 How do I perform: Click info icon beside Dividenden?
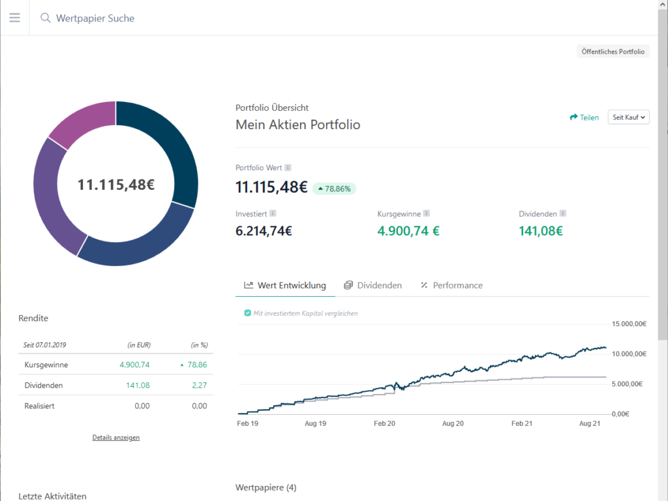562,213
